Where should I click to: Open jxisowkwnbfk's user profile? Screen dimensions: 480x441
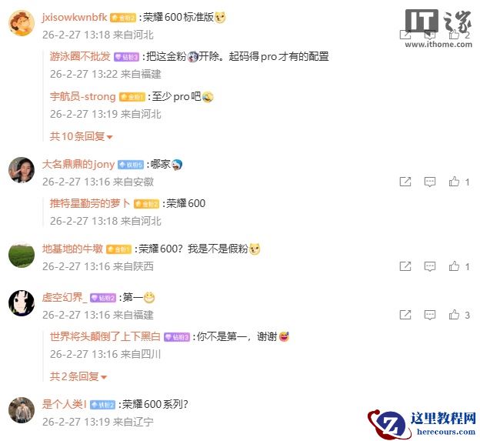point(75,17)
